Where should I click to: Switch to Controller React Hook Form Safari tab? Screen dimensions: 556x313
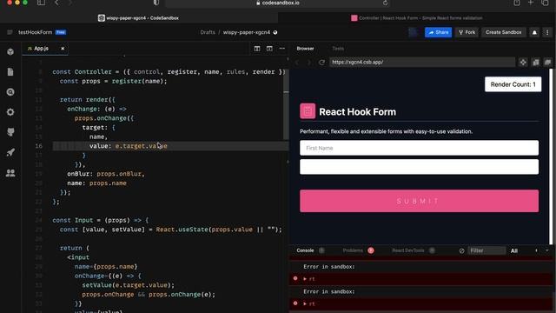[417, 18]
